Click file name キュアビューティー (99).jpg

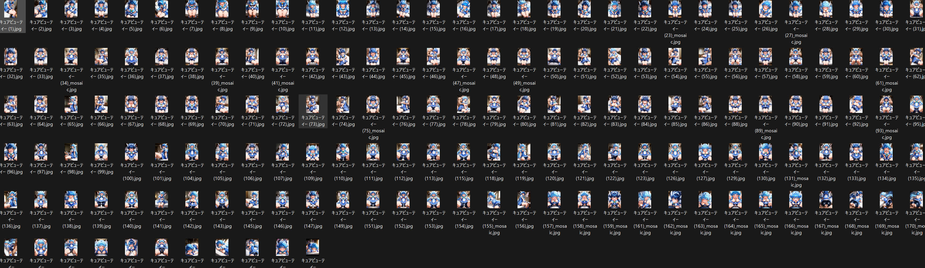pos(102,168)
